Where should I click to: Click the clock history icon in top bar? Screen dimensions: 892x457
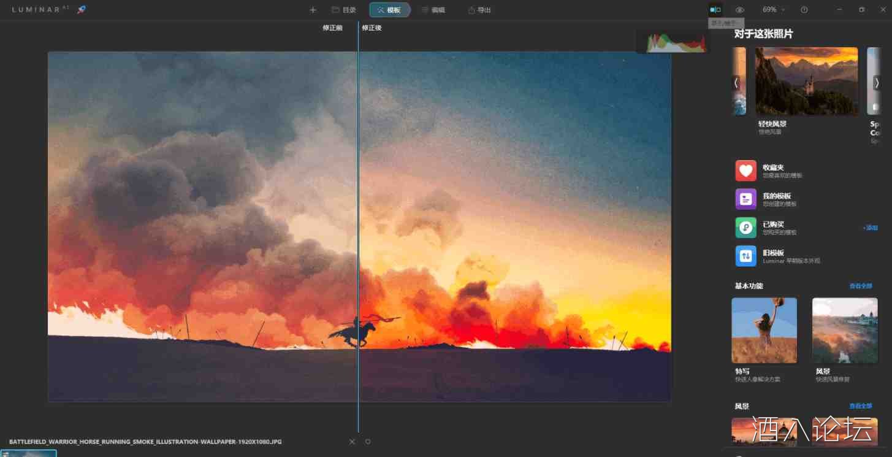point(804,10)
